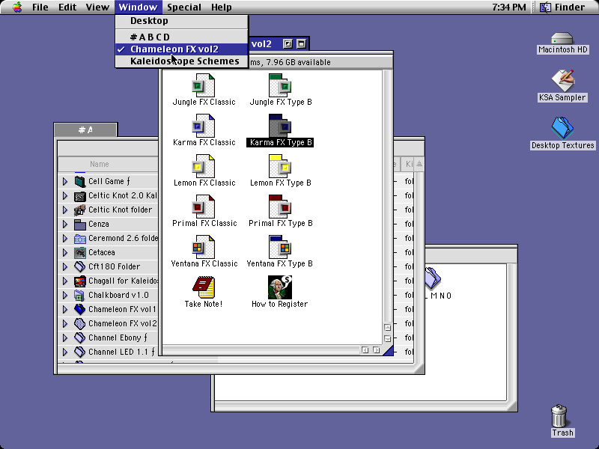Viewport: 599px width, 449px height.
Task: Click Chameleon FX vol2 list folder icon
Action: point(79,324)
